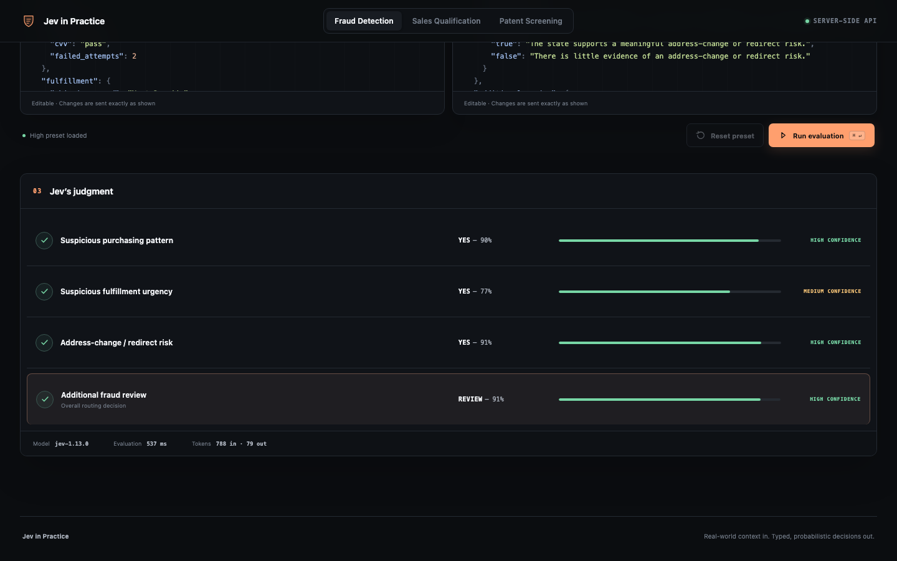The height and width of the screenshot is (561, 897).
Task: Click checkmark icon for Additional fraud review
Action: (x=45, y=399)
